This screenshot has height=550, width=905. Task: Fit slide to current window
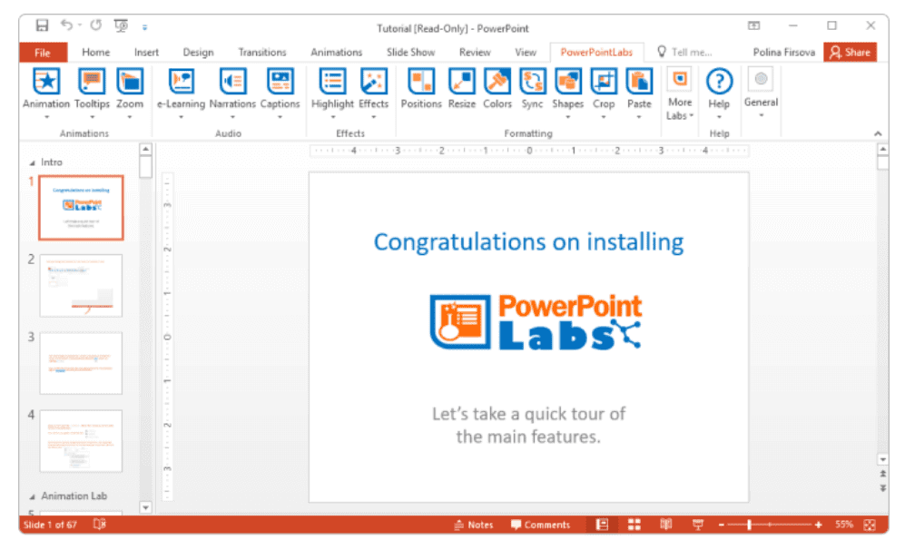click(870, 525)
